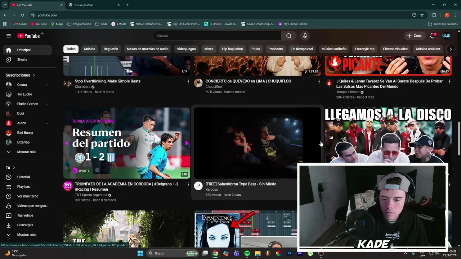This screenshot has height=259, width=461.
Task: Open FL Studio from the taskbar
Action: pyautogui.click(x=268, y=253)
